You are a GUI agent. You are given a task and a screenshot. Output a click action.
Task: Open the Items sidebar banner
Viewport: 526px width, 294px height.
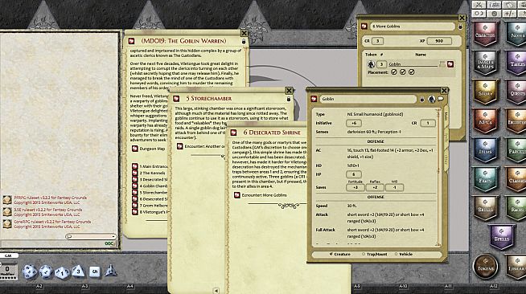[485, 150]
